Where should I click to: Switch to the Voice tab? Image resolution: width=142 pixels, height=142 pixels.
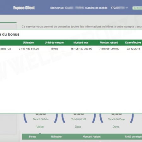[x=40, y=127]
